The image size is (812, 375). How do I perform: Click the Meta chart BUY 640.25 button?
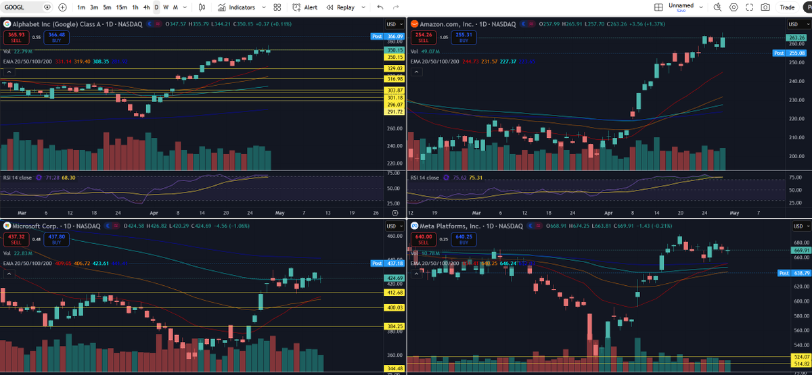pos(464,239)
